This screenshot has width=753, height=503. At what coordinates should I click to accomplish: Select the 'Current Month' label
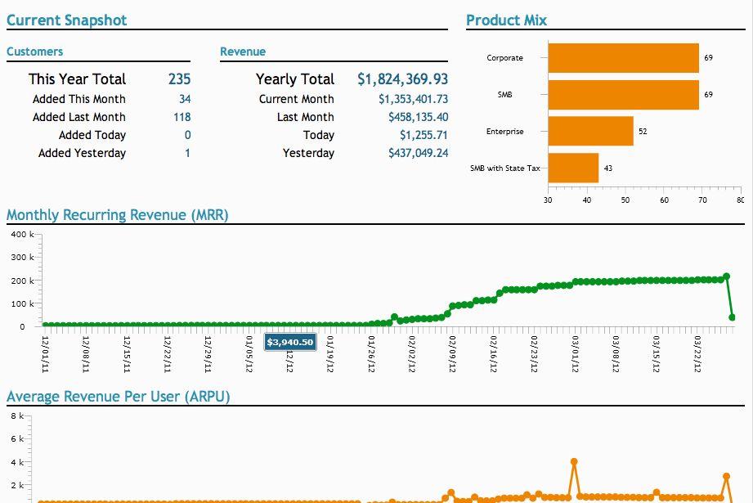tap(296, 99)
